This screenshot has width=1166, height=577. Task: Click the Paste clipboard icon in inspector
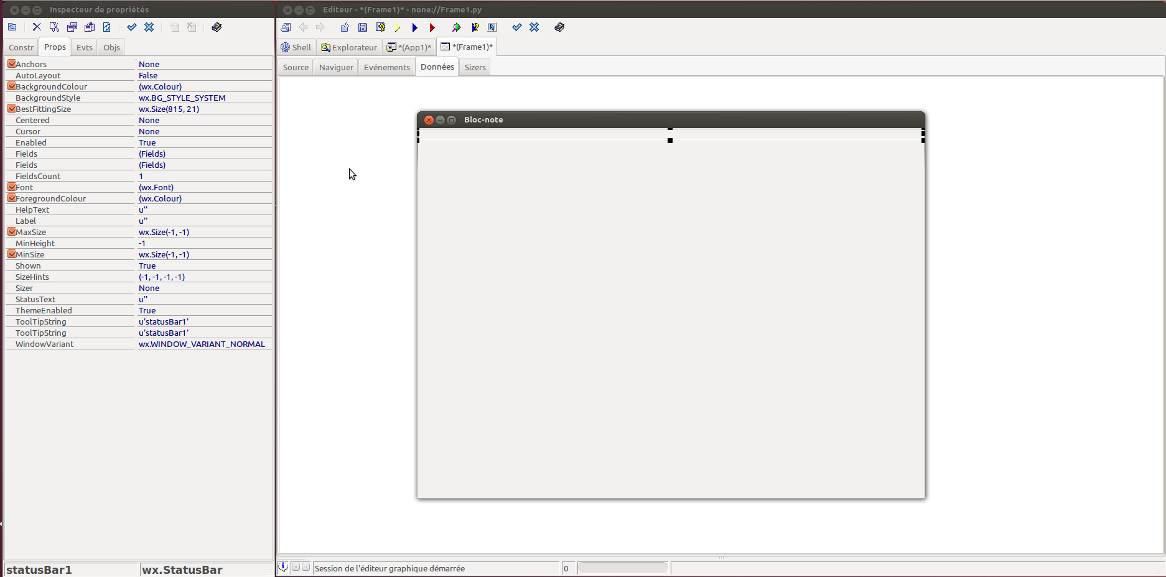click(x=90, y=27)
